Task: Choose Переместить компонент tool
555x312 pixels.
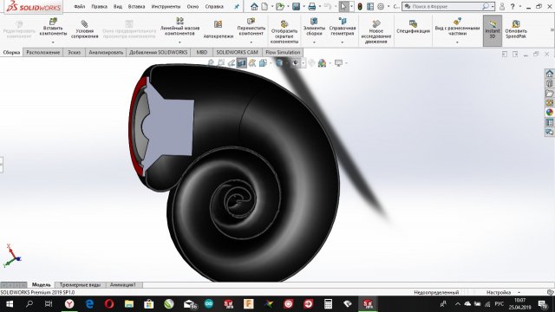Action: point(251,27)
